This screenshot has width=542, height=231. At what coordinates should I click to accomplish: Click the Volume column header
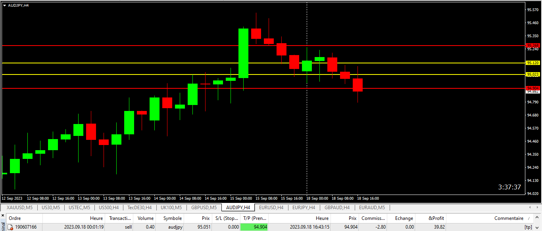pos(145,218)
